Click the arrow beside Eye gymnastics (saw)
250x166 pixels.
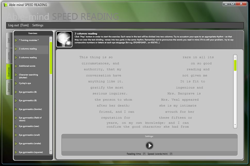click(16, 126)
